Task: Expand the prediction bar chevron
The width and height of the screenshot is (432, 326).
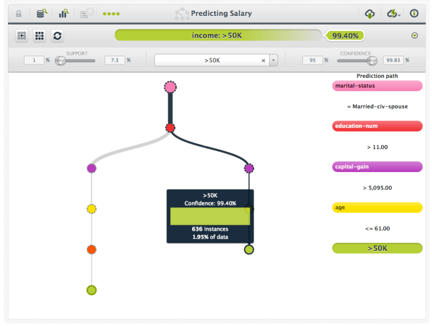Action: point(414,36)
